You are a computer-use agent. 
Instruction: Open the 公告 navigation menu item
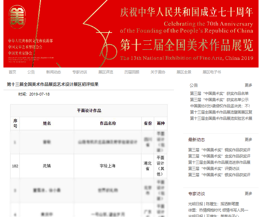(31, 72)
